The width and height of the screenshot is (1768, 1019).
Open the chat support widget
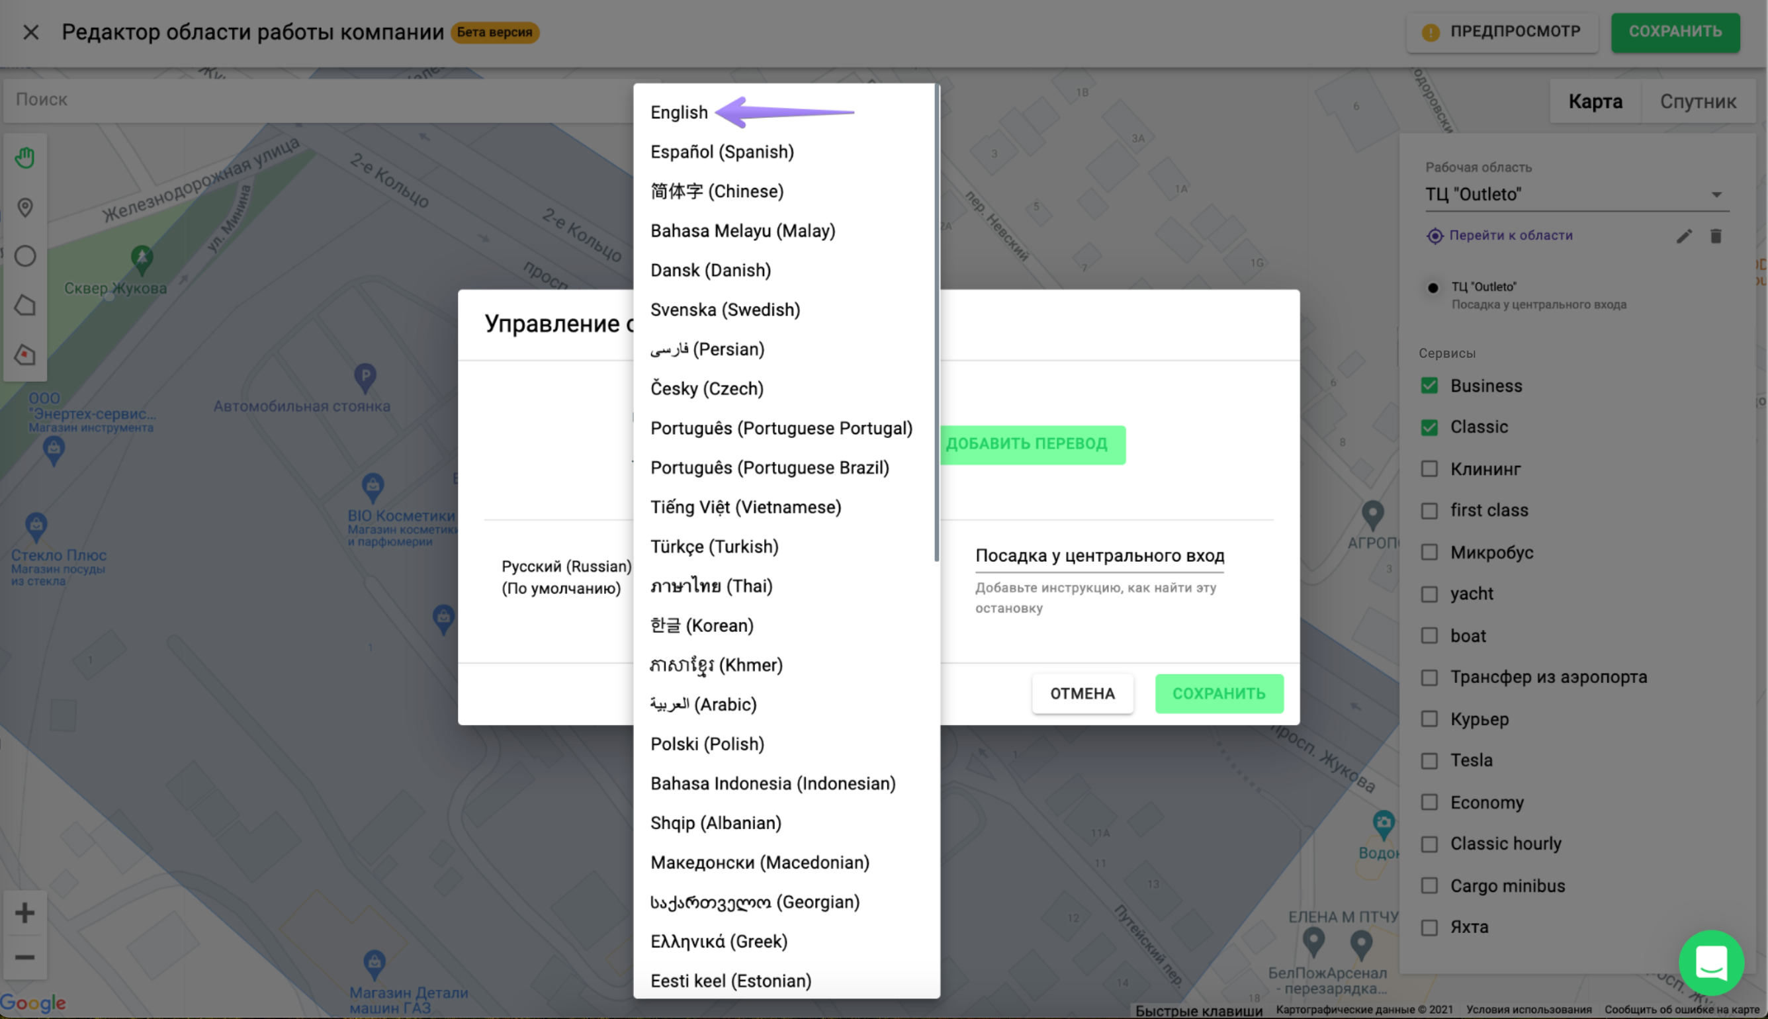coord(1710,962)
